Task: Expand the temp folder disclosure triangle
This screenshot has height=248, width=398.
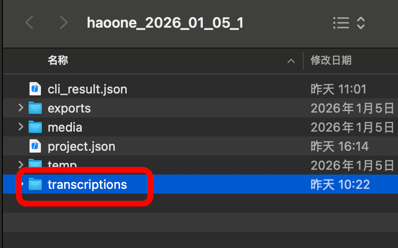Action: (20, 165)
